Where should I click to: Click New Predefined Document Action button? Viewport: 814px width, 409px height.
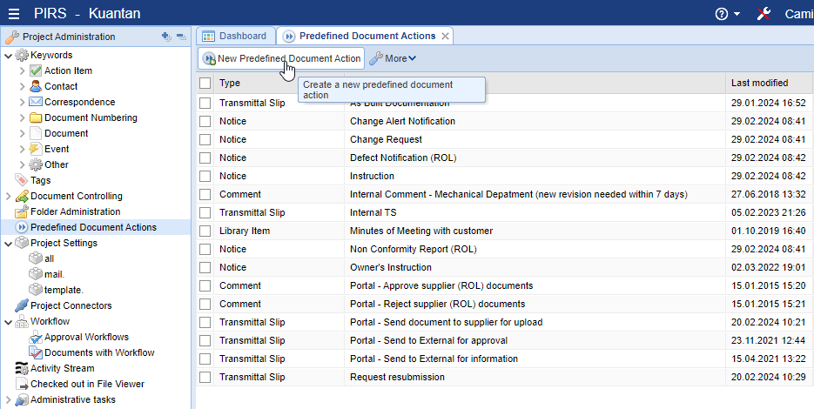click(281, 58)
